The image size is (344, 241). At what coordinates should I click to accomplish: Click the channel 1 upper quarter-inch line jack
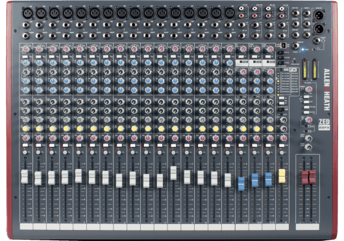click(x=26, y=25)
